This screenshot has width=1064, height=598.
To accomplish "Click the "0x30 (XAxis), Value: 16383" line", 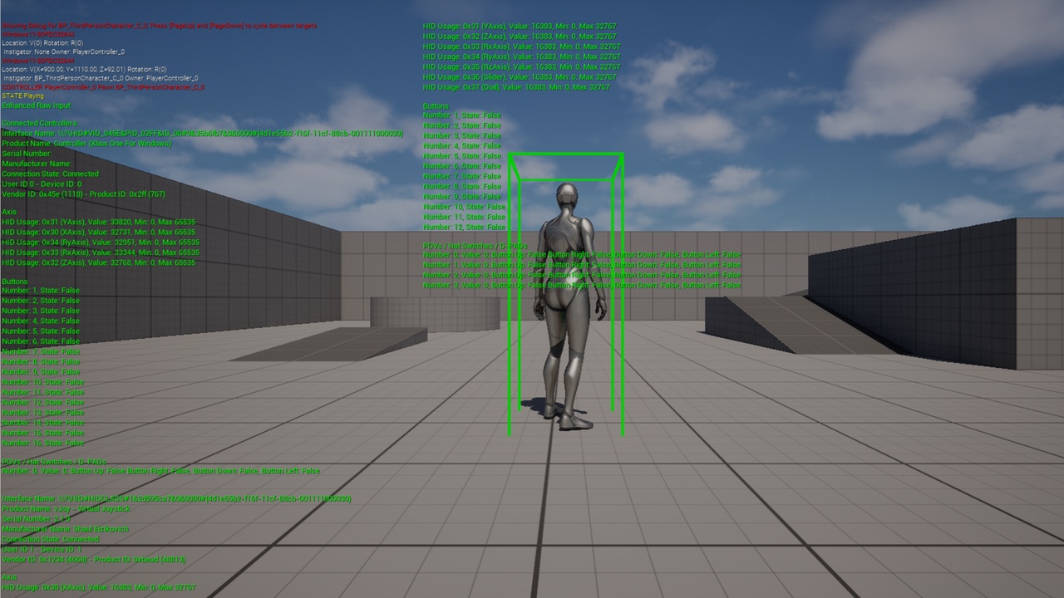I will tap(99, 587).
